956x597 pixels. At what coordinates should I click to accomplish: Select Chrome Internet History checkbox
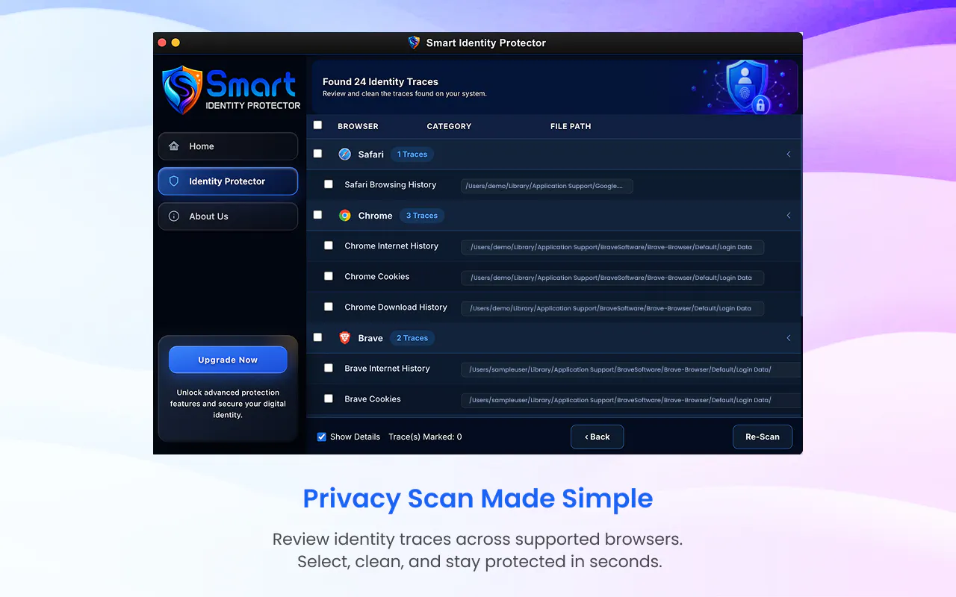pyautogui.click(x=329, y=246)
